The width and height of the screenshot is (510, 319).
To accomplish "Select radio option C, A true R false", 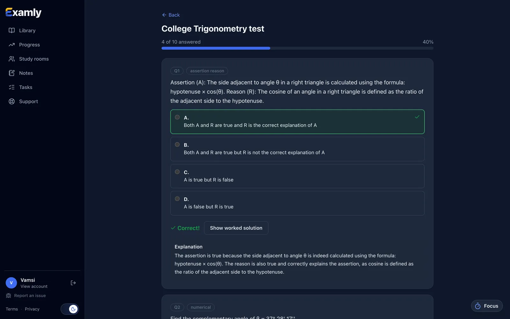I will [177, 172].
